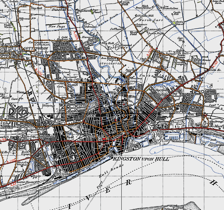Click the Hull Roads water label
Viewport: 224px width, 210px height.
(x=111, y=171)
